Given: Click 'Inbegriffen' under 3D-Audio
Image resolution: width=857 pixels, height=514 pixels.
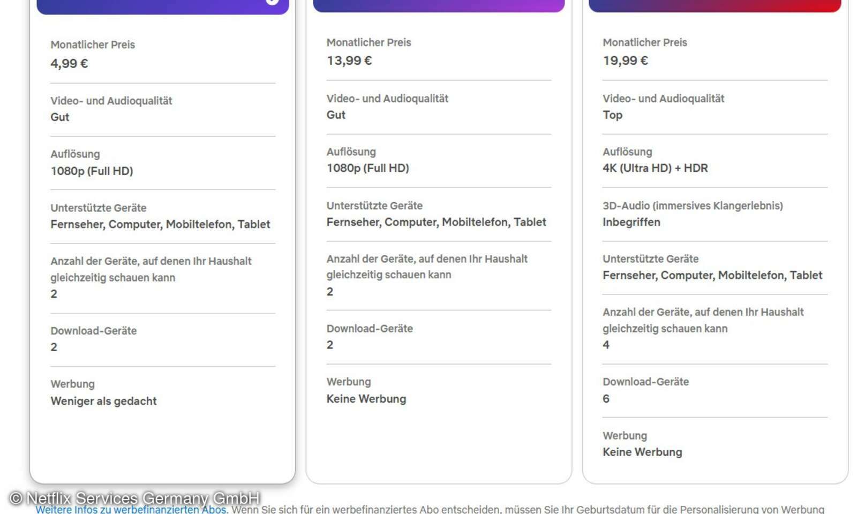Looking at the screenshot, I should [632, 222].
